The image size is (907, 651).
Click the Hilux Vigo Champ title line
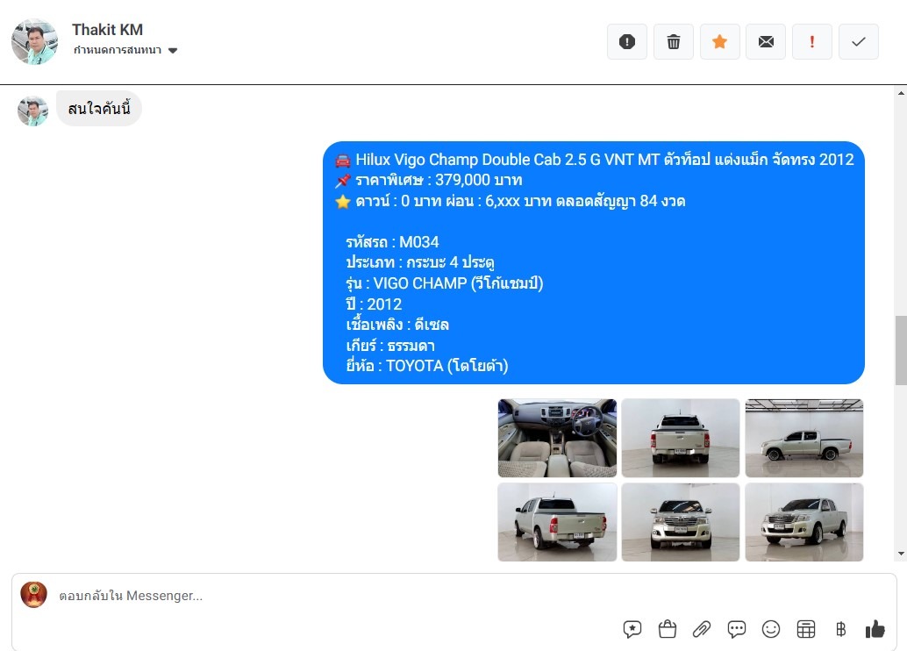594,160
